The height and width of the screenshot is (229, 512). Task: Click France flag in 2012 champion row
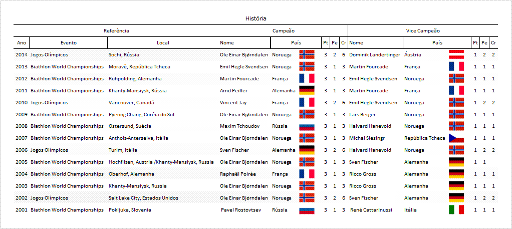pos(307,78)
